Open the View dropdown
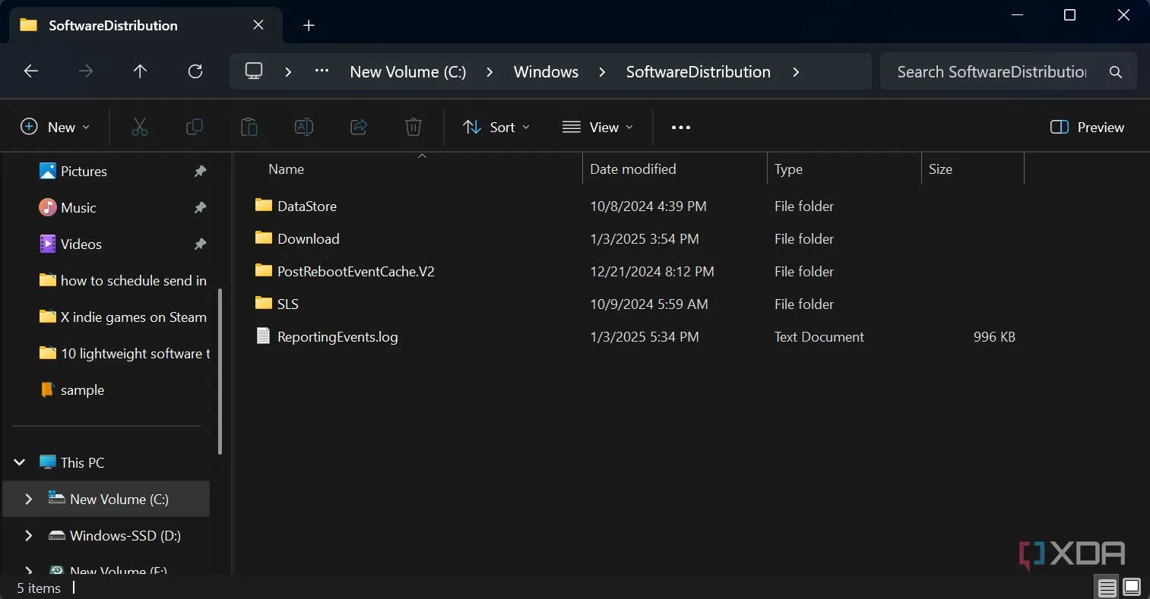Image resolution: width=1150 pixels, height=599 pixels. click(x=598, y=127)
